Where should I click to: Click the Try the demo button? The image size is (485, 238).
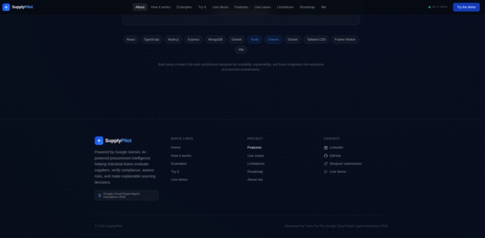pos(466,7)
